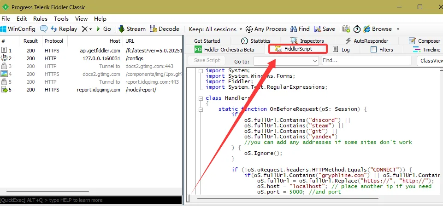The width and height of the screenshot is (443, 206).
Task: Expand the Browse dropdown arrow
Action: pyautogui.click(x=398, y=29)
